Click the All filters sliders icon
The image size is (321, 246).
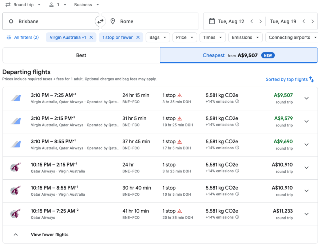pos(9,37)
